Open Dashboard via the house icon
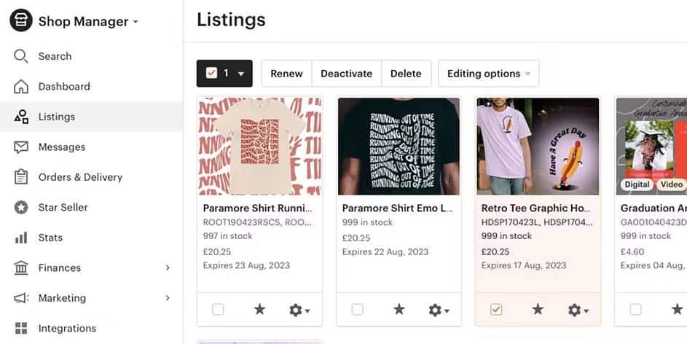Viewport: 687px width, 344px height. click(x=21, y=87)
